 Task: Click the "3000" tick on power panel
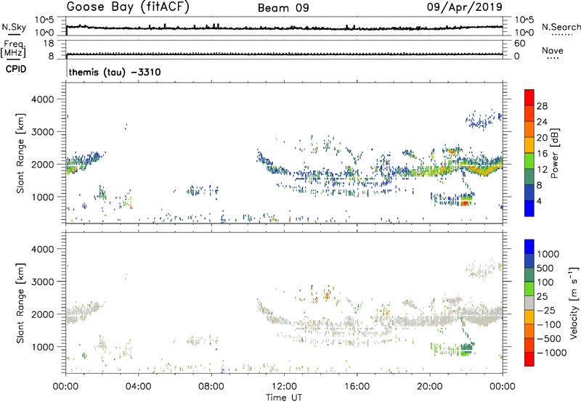(x=42, y=132)
